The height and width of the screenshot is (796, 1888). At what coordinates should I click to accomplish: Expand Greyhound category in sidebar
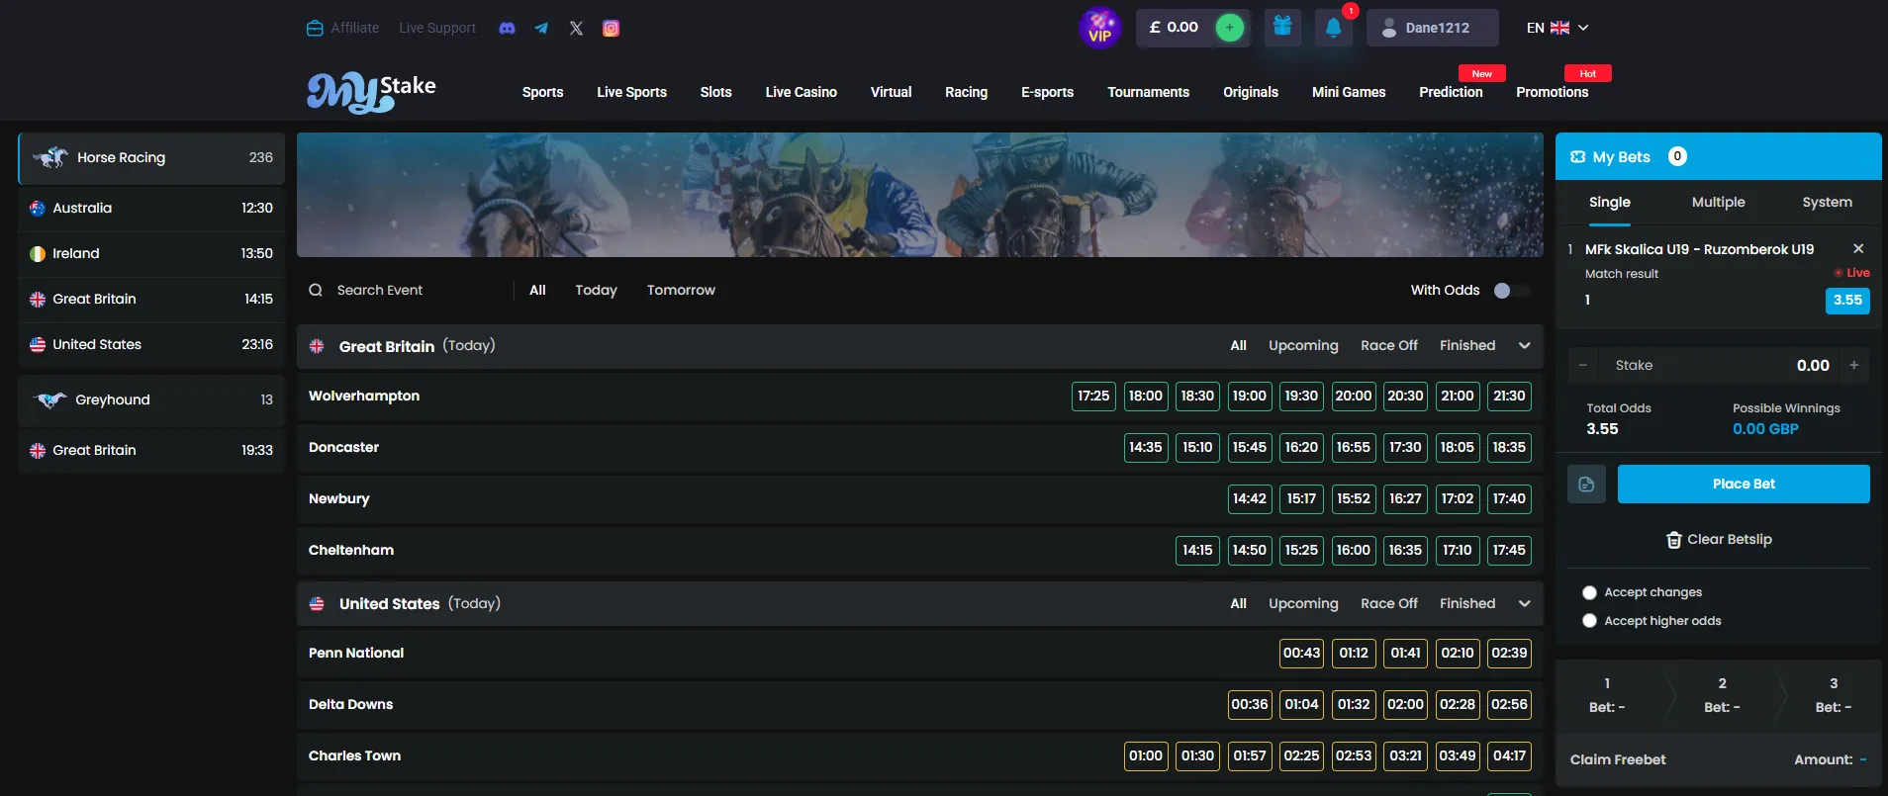click(x=151, y=399)
